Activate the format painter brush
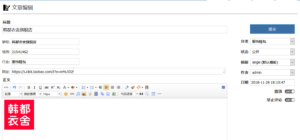300x140 pixels. [x=133, y=87]
